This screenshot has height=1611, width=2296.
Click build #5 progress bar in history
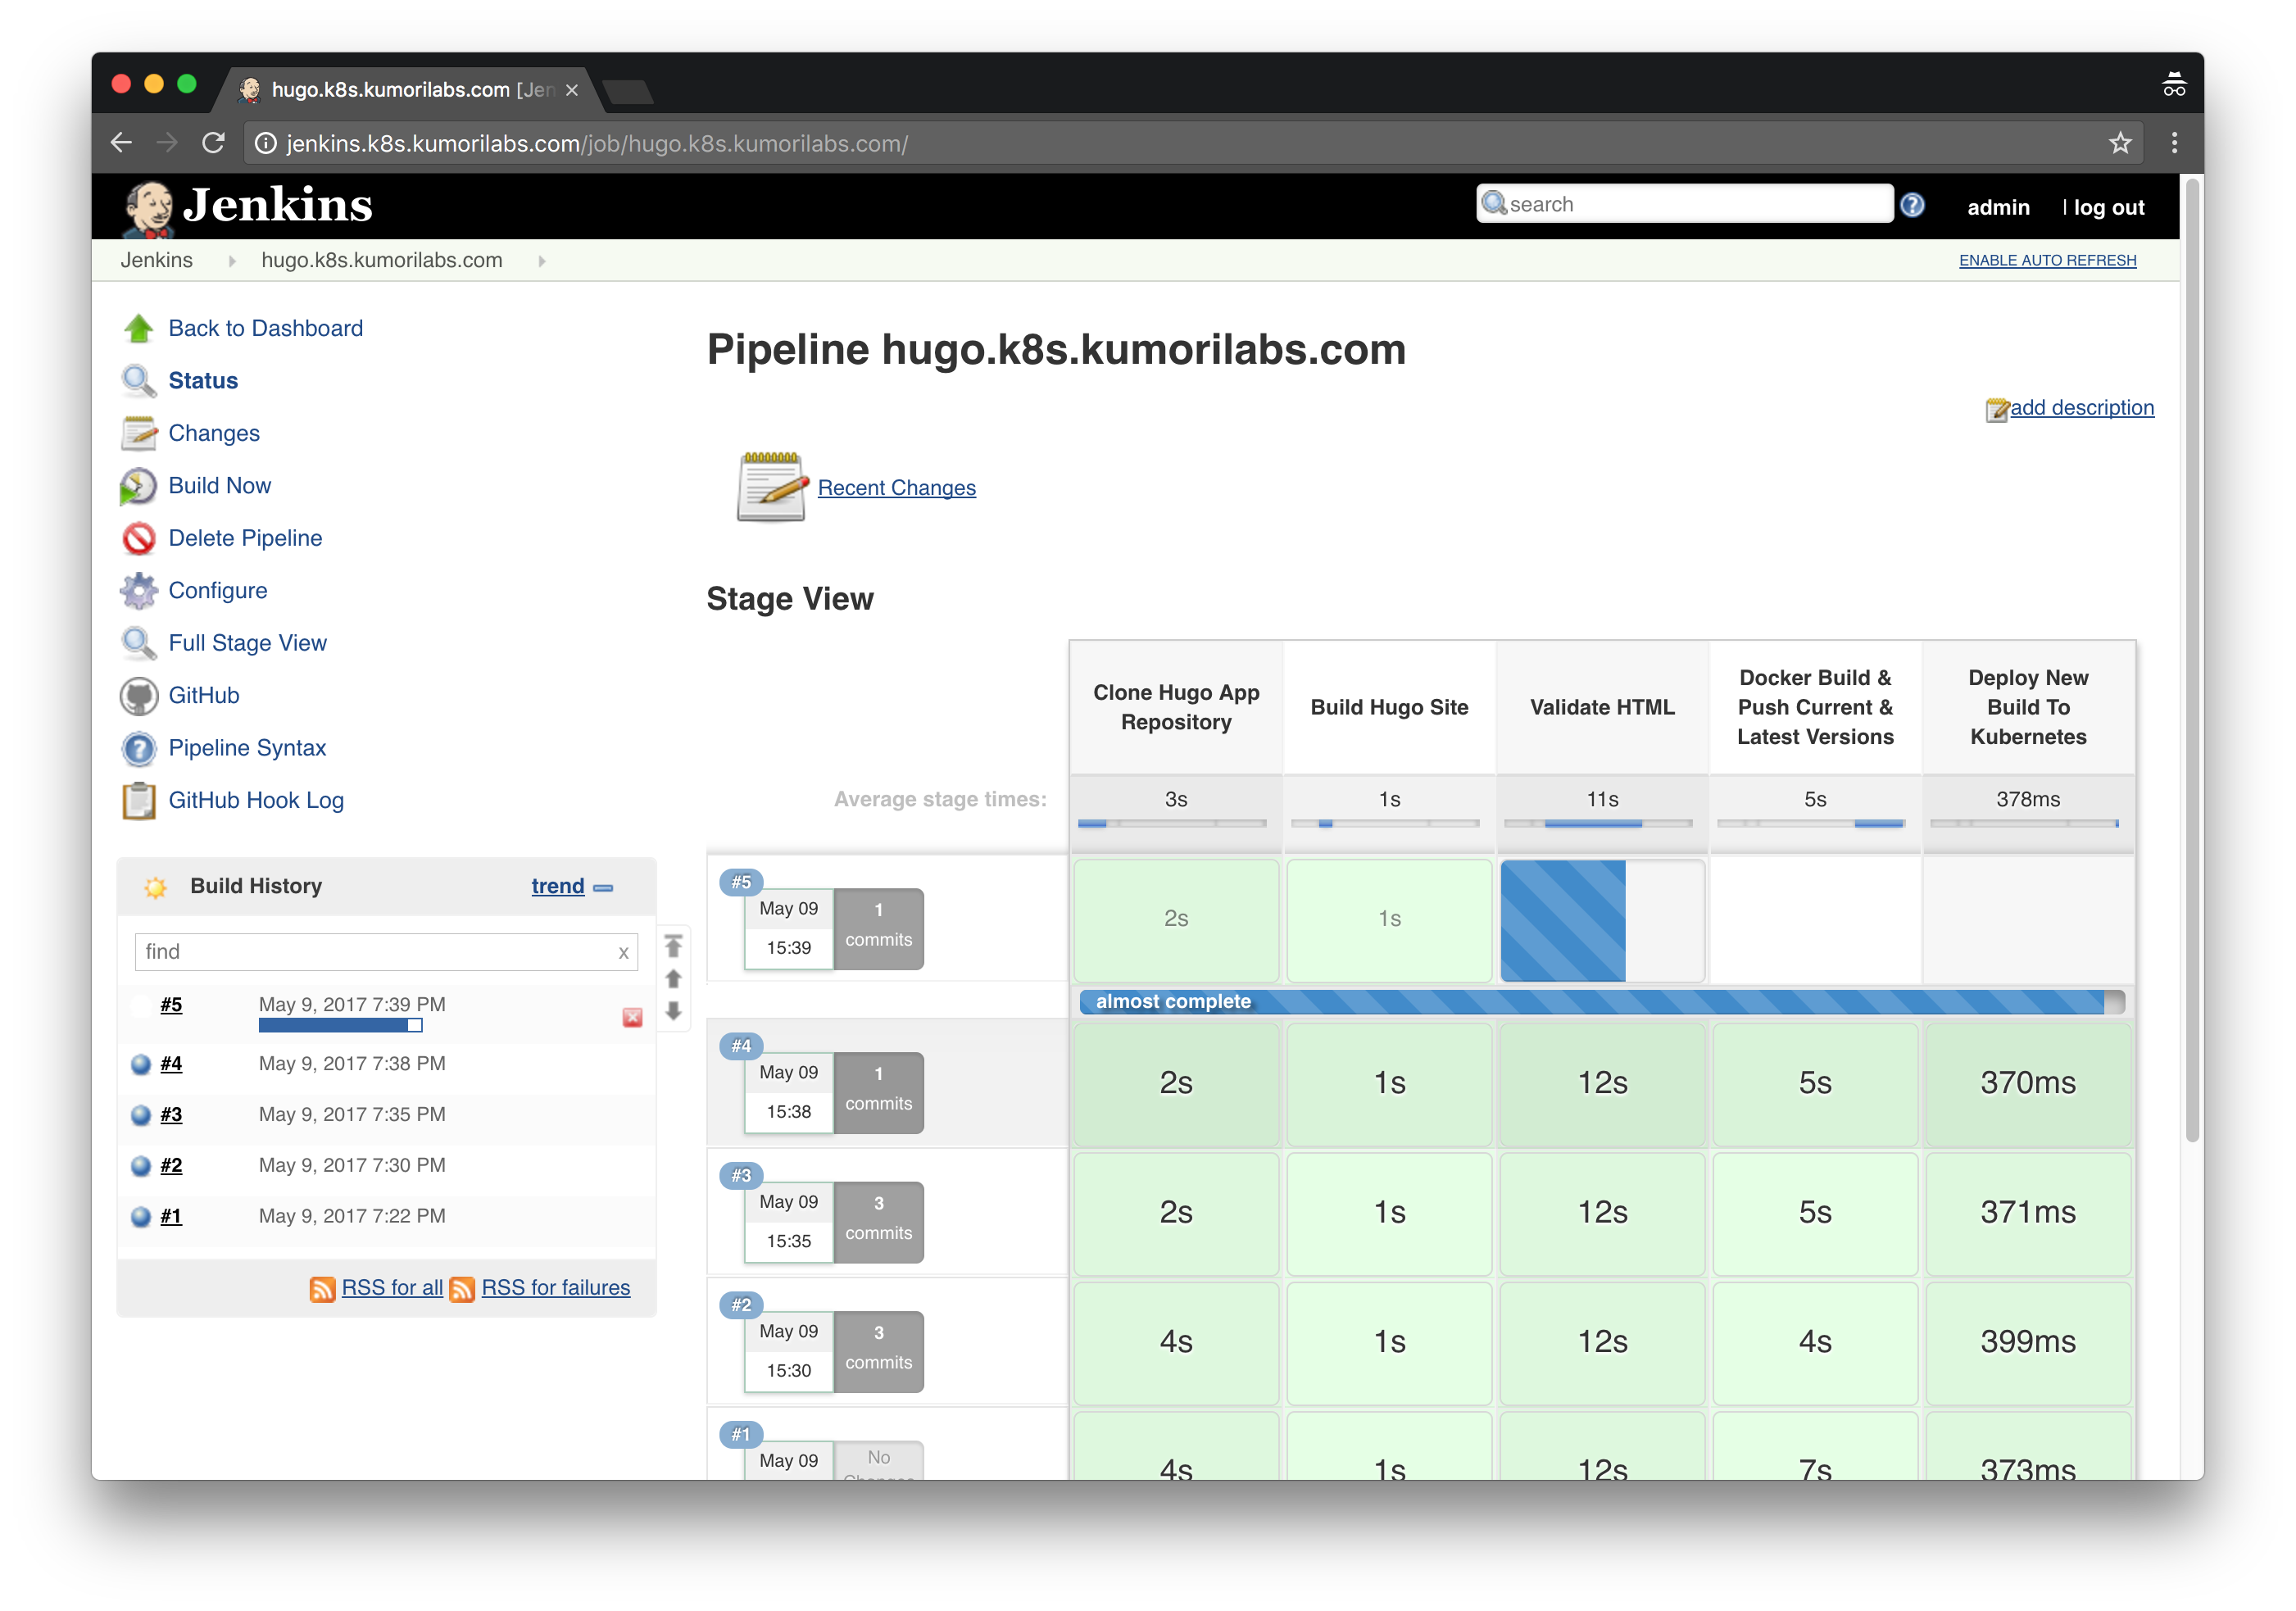coord(340,1026)
